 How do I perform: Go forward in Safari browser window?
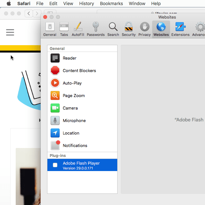click(37, 13)
